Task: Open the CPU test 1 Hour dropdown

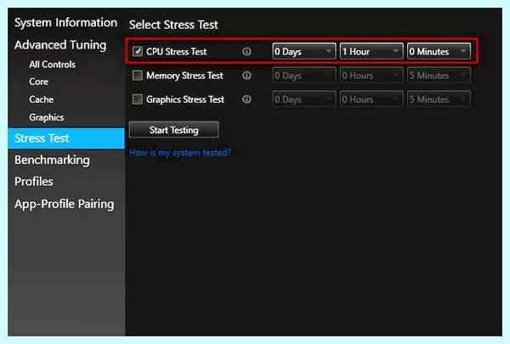Action: [371, 51]
